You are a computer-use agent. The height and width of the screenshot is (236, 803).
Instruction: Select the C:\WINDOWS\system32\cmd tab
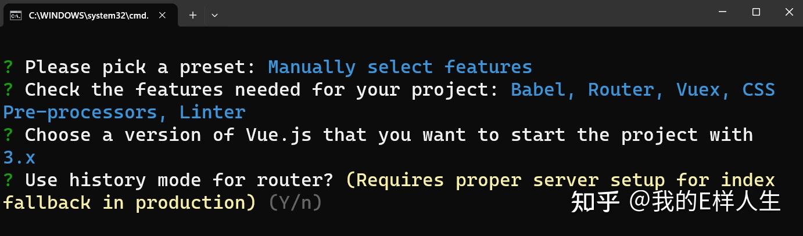pyautogui.click(x=88, y=16)
